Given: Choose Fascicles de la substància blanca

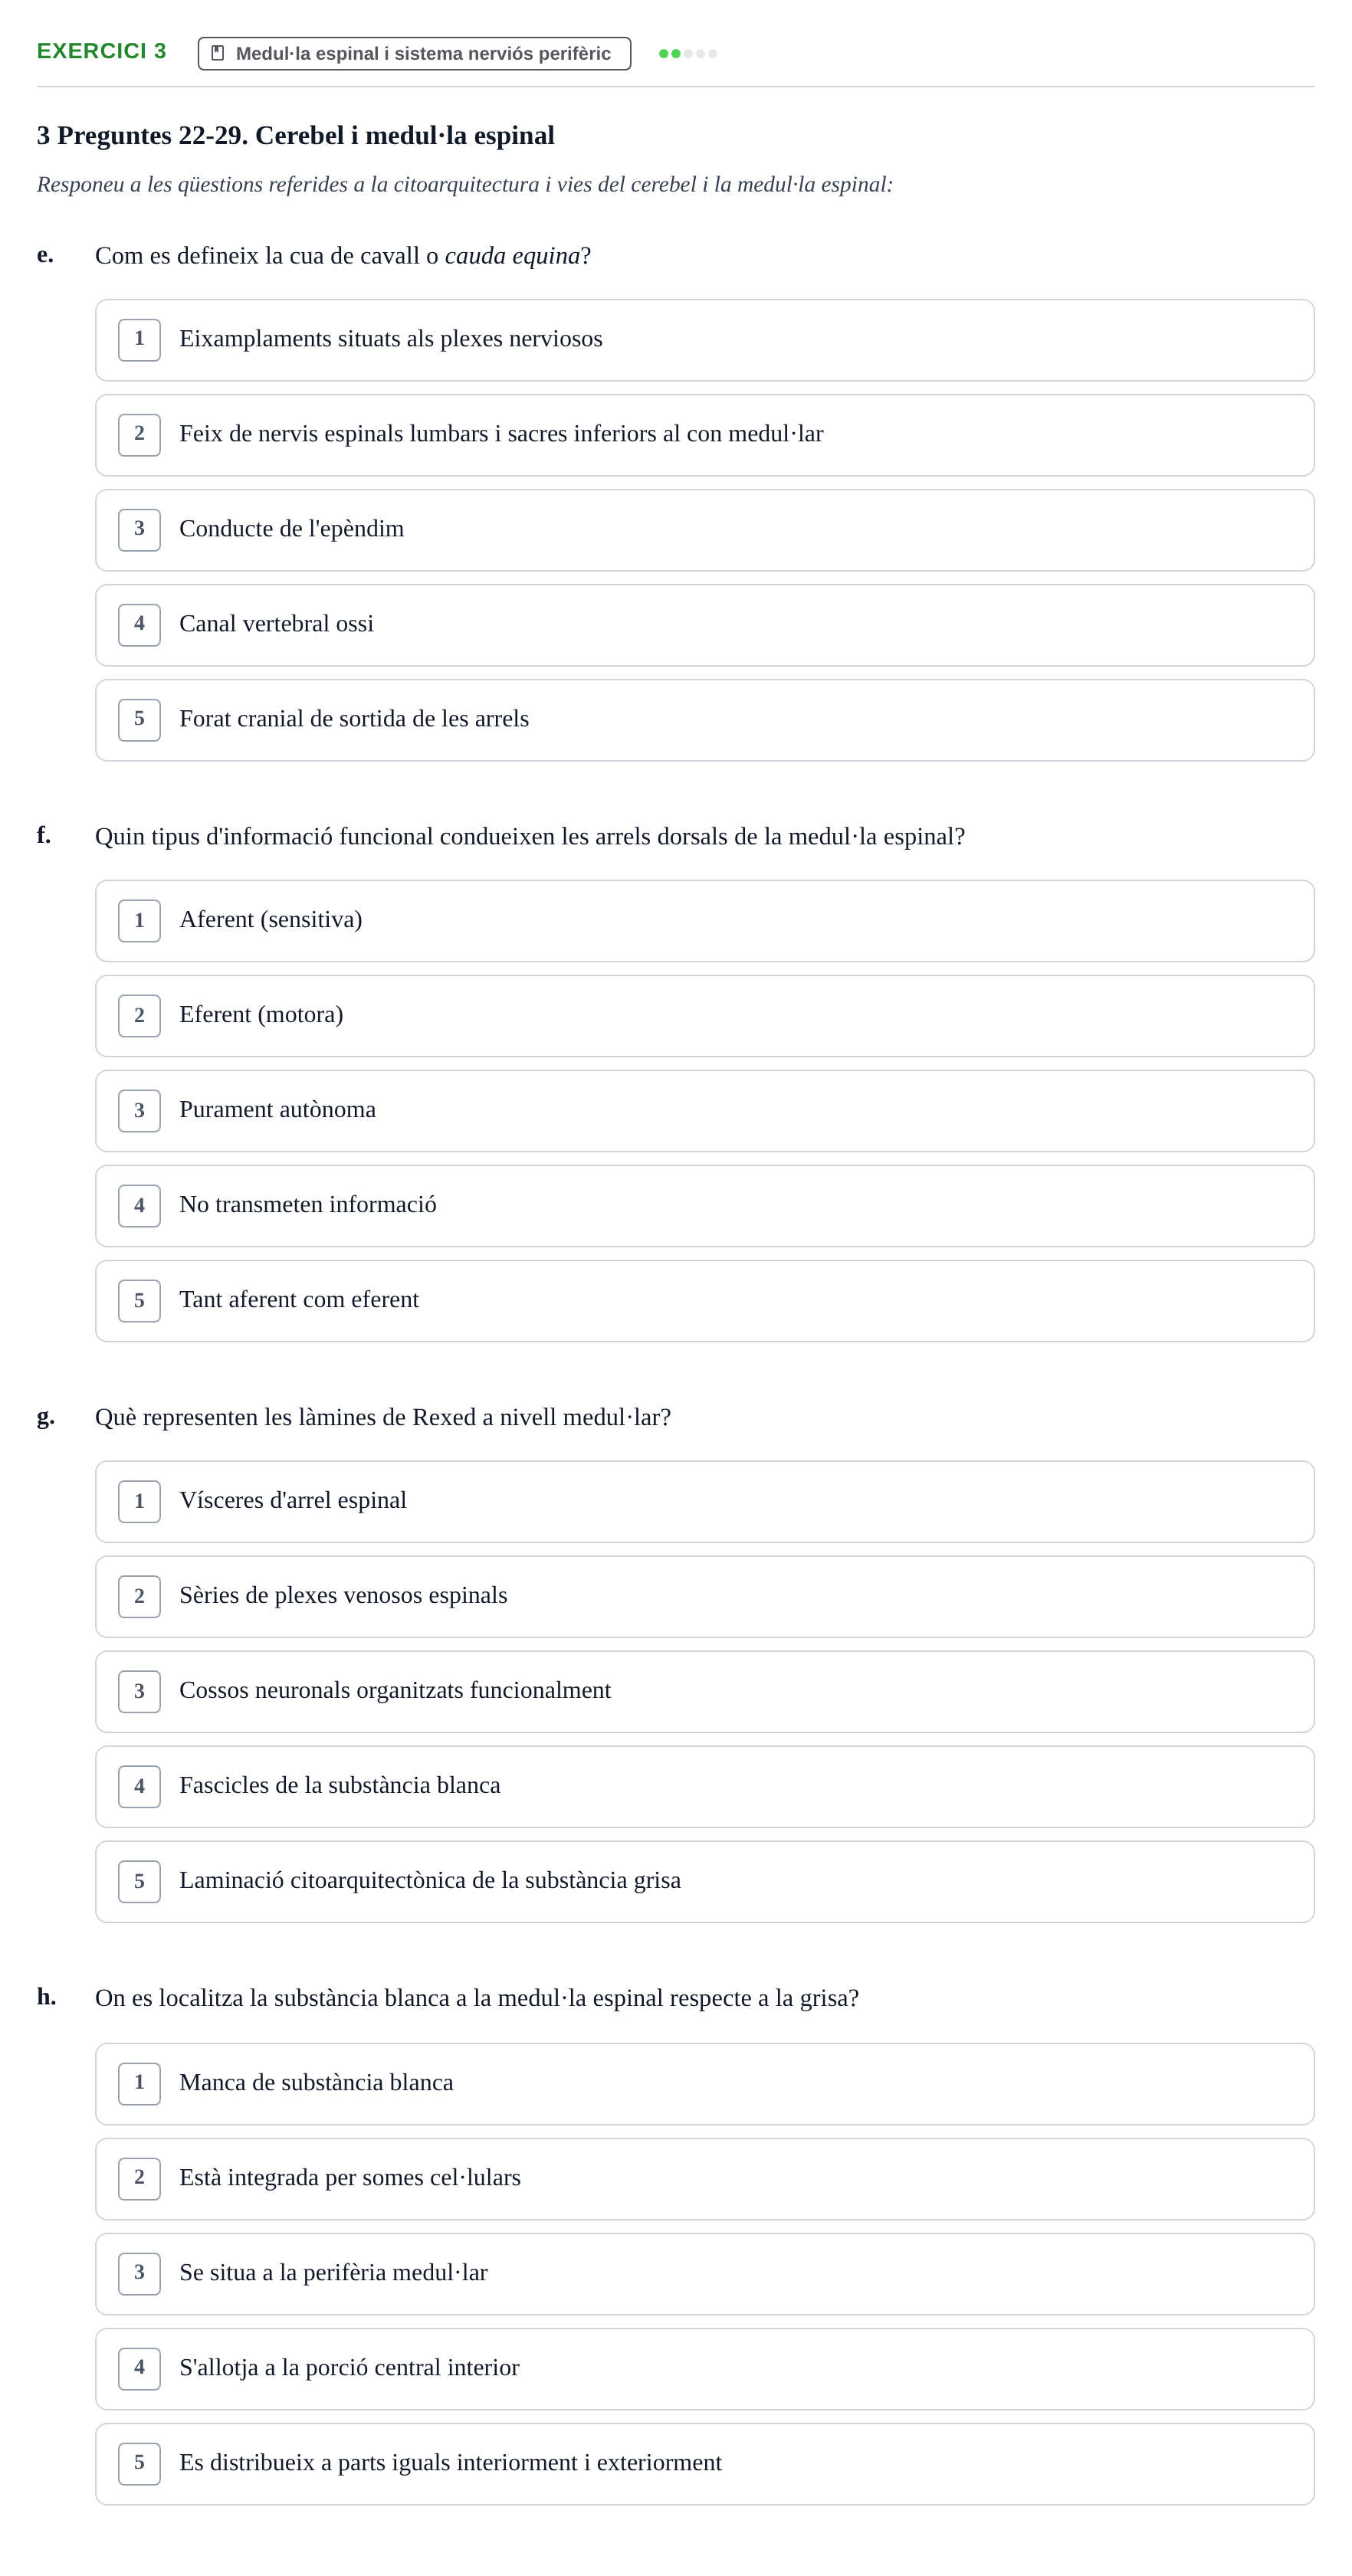Looking at the screenshot, I should point(704,1787).
